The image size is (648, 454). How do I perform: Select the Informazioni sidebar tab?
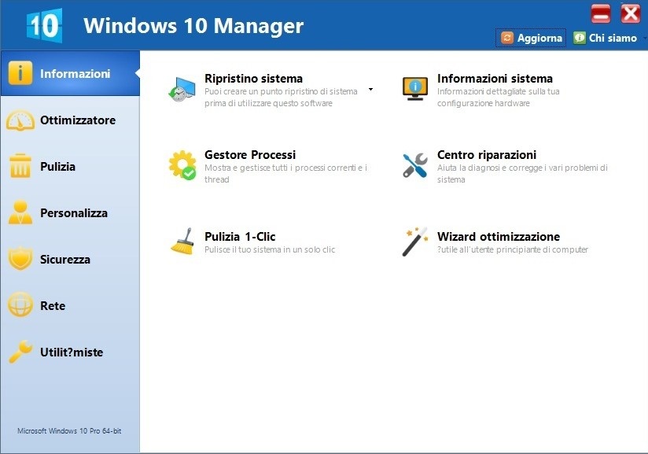tap(70, 73)
